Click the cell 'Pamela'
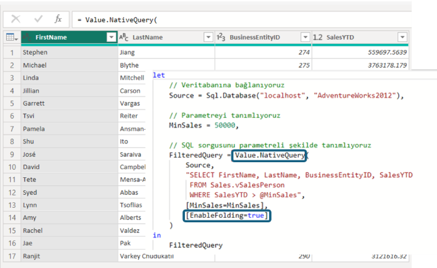Image resolution: width=437 pixels, height=268 pixels. point(69,129)
